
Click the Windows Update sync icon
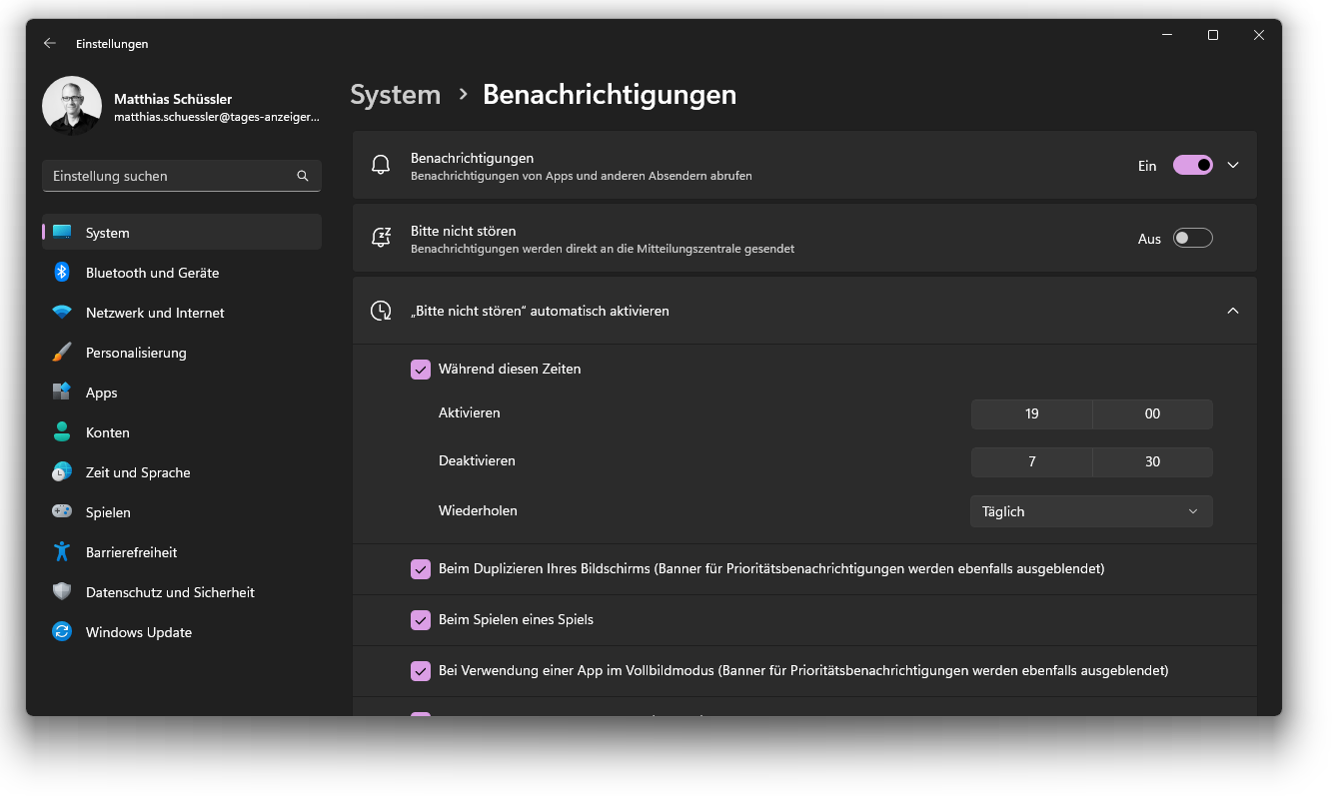click(62, 632)
